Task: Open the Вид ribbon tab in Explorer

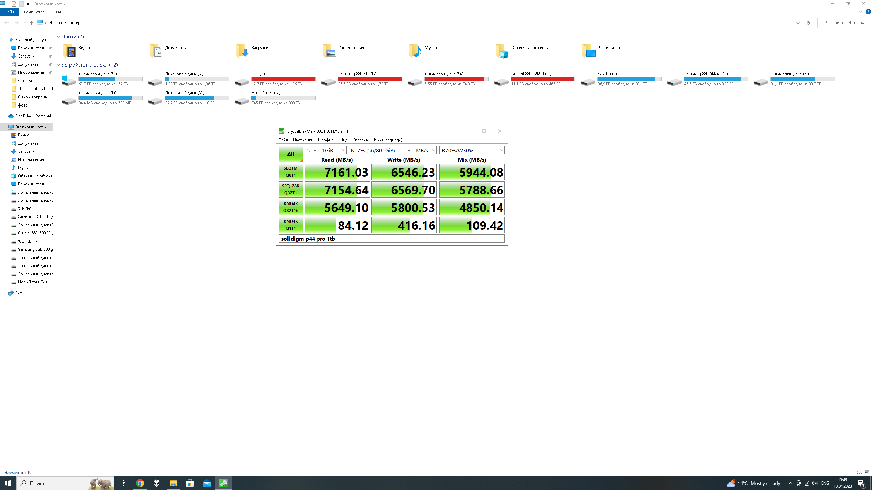Action: pos(58,12)
